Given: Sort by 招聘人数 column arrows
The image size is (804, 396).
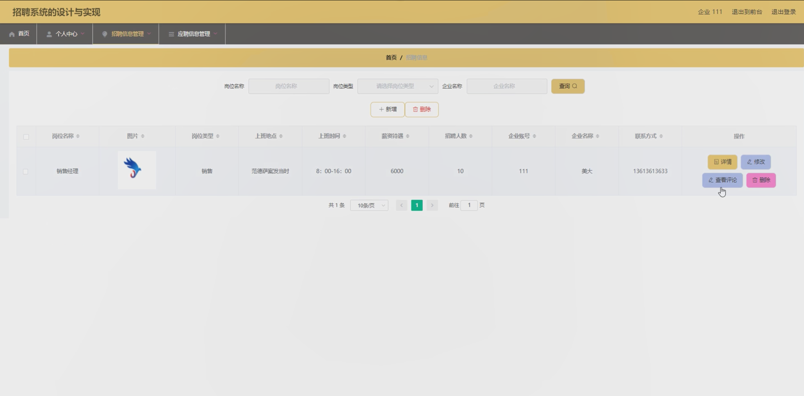Looking at the screenshot, I should (471, 136).
